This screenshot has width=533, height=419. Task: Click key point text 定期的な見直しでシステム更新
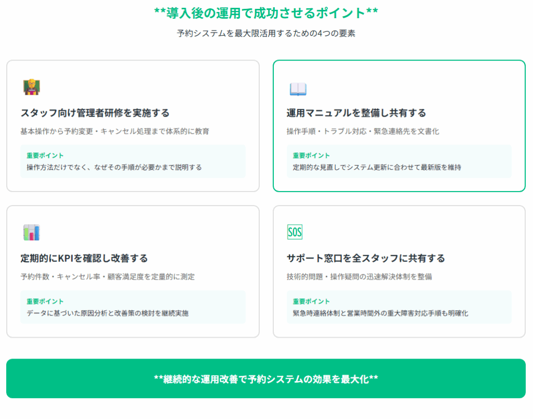[376, 168]
